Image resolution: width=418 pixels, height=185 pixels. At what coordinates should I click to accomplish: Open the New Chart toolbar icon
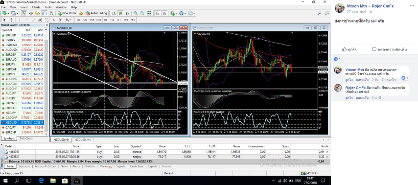4,13
